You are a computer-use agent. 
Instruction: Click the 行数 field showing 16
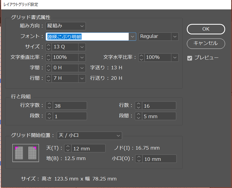tap(159, 106)
